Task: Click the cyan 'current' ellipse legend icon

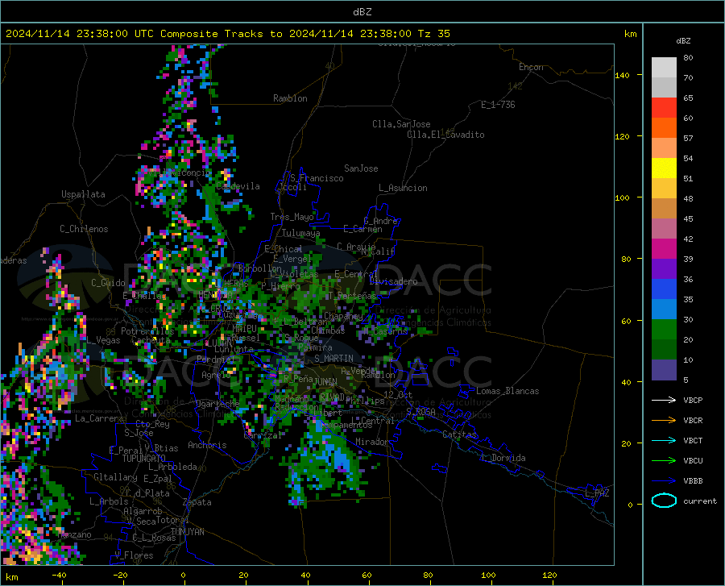Action: tap(664, 501)
